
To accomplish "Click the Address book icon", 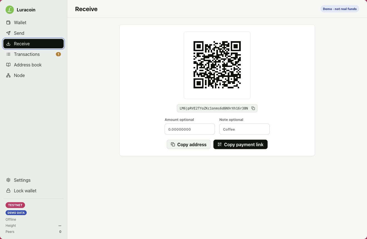I will tap(8, 65).
